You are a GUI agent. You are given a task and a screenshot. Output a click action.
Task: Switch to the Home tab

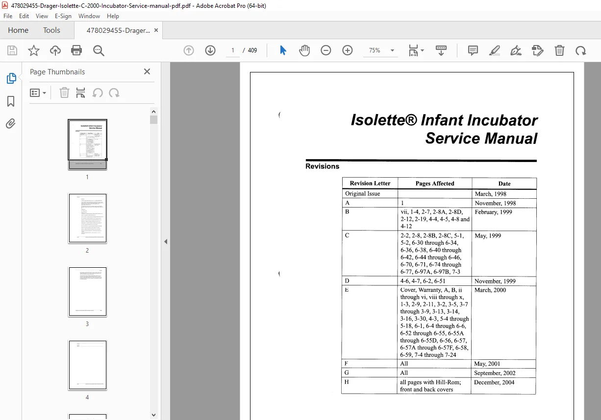(x=18, y=30)
